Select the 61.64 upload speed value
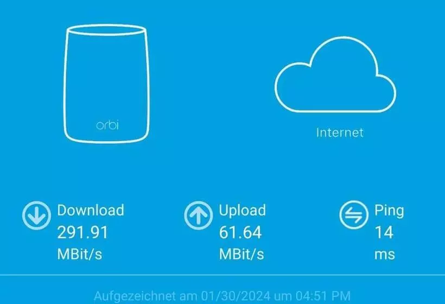The width and height of the screenshot is (445, 304). (240, 232)
